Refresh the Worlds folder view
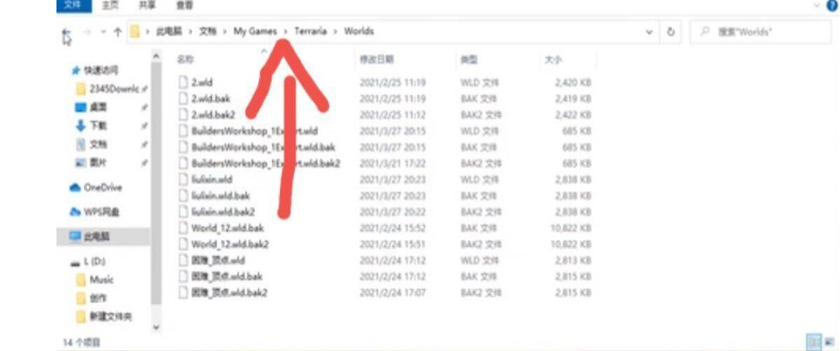 click(671, 32)
